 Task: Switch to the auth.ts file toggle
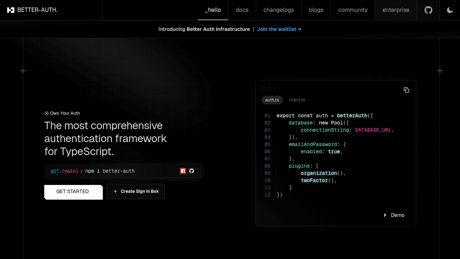[x=272, y=100]
